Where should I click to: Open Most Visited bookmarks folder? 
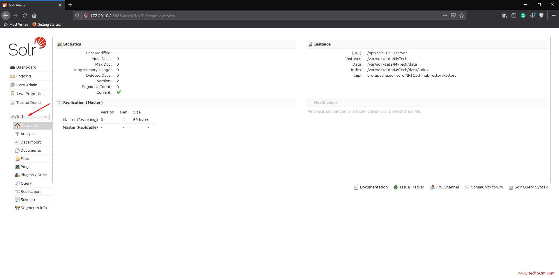(x=16, y=25)
